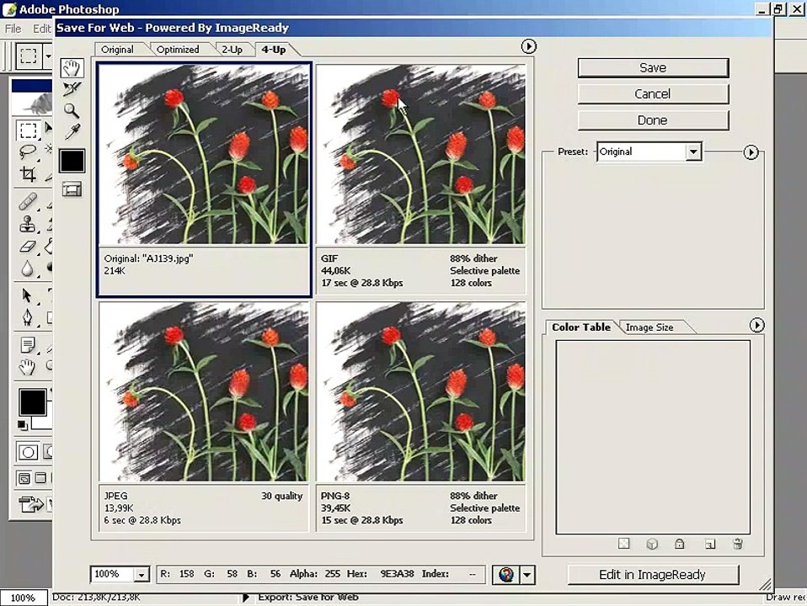The image size is (807, 606).
Task: Open the optimize menu arrow beside Preset
Action: click(x=751, y=152)
